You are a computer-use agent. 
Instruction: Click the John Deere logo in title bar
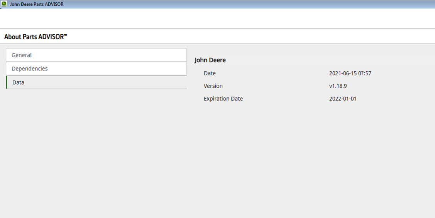pos(4,4)
